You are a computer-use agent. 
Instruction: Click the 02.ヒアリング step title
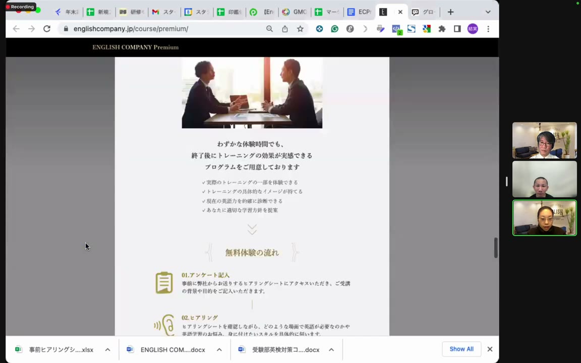tap(200, 318)
